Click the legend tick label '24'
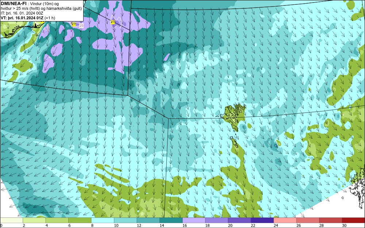Screen dimensions: 365x228 point(276,225)
